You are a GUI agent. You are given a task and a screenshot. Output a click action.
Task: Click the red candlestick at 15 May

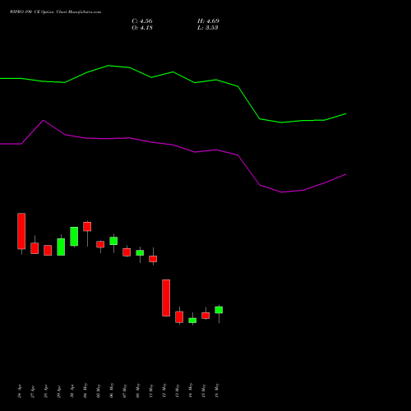point(205,316)
